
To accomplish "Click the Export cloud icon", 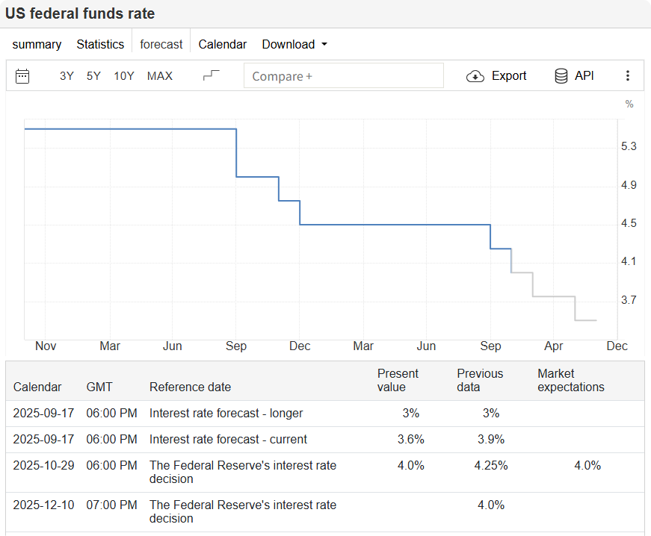I will pyautogui.click(x=475, y=75).
